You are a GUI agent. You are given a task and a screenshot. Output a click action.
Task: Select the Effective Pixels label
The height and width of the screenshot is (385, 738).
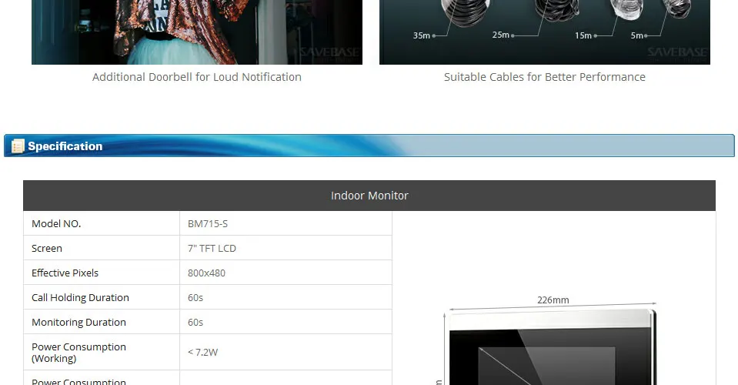click(65, 273)
